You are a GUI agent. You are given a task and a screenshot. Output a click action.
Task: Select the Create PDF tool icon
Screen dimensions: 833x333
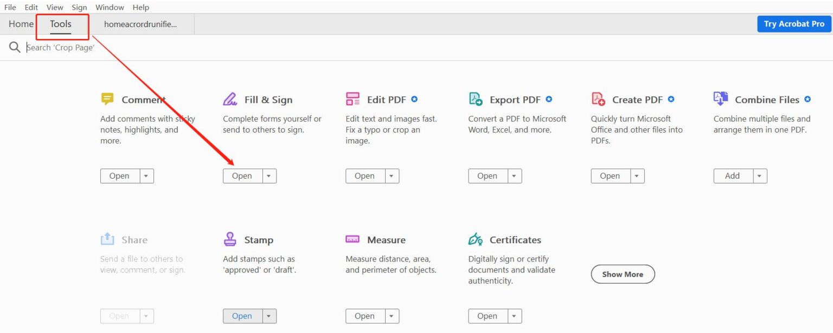(598, 99)
